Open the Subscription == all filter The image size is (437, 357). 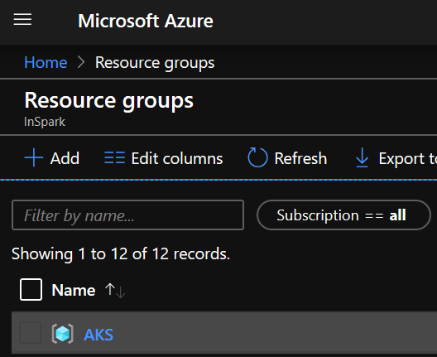343,215
